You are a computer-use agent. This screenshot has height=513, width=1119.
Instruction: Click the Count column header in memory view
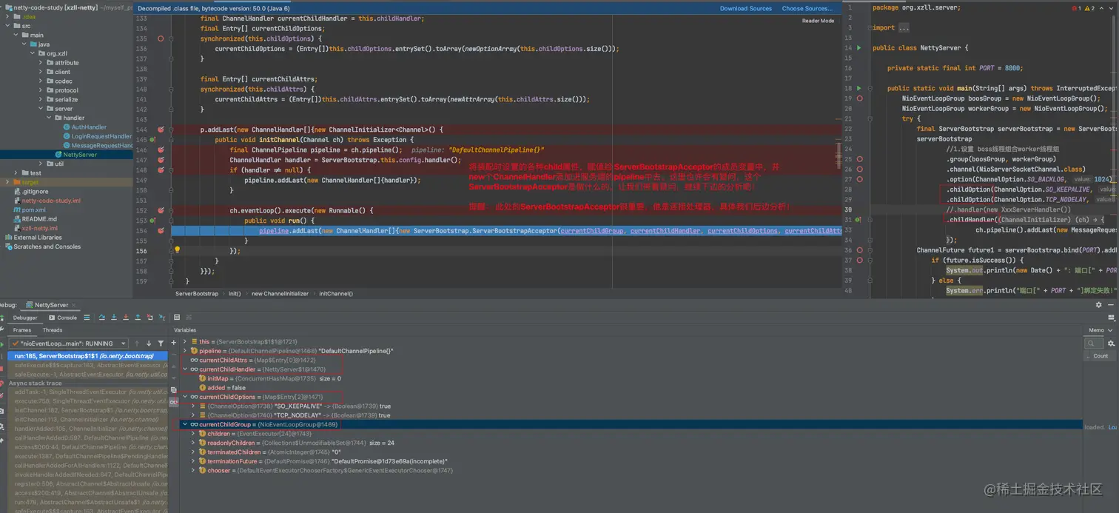click(1101, 356)
